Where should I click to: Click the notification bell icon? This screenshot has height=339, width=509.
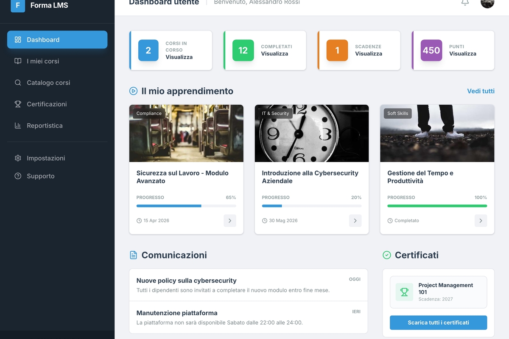465,2
